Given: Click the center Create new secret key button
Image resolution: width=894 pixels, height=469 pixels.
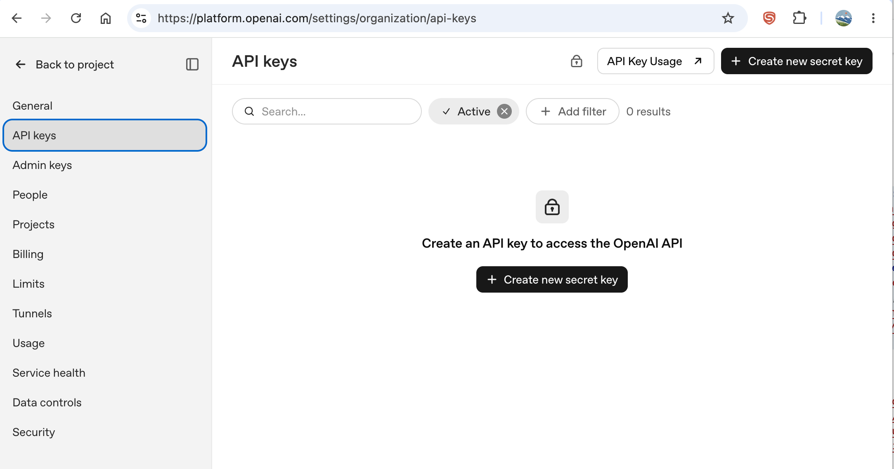Looking at the screenshot, I should coord(552,279).
